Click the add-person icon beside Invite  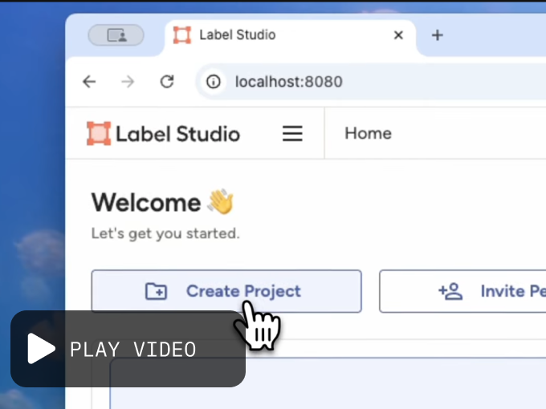pyautogui.click(x=450, y=291)
